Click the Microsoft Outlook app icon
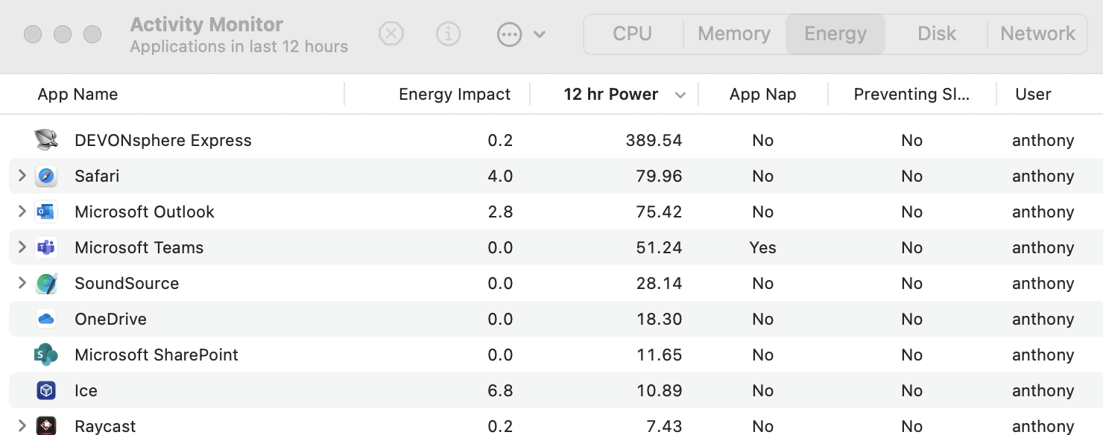Screen dimensions: 1103x435 tap(46, 212)
